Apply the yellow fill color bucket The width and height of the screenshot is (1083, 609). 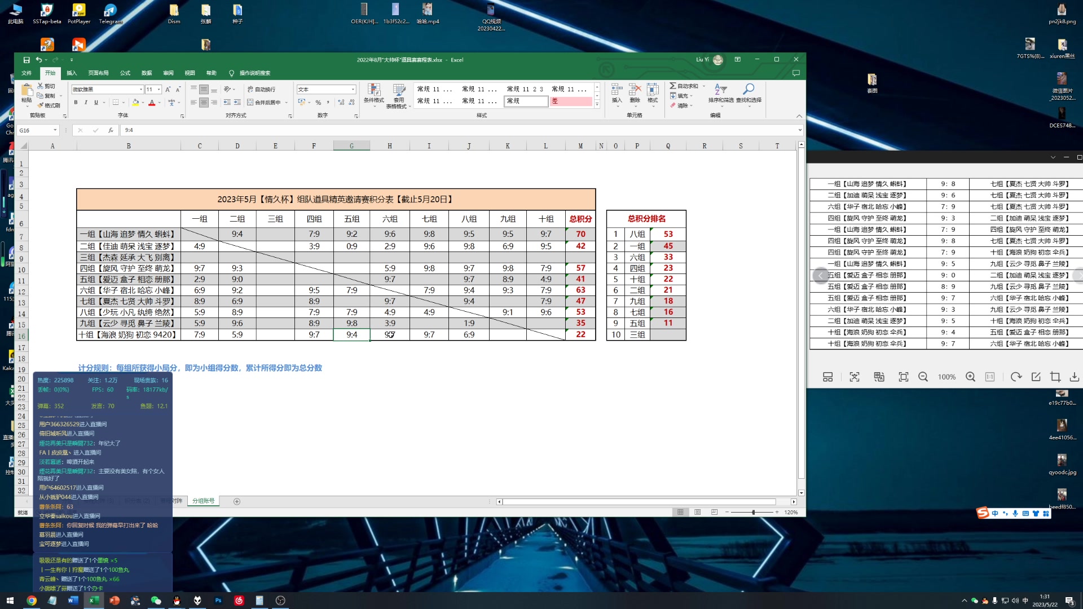(135, 103)
